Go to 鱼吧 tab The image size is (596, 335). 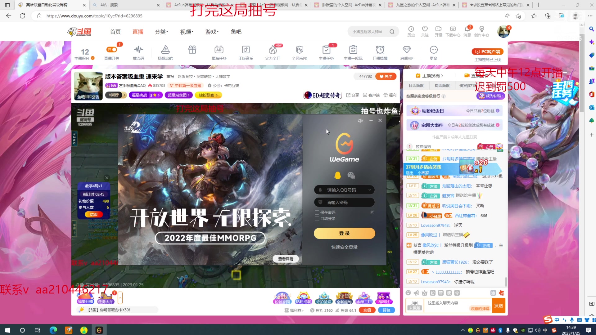(236, 32)
